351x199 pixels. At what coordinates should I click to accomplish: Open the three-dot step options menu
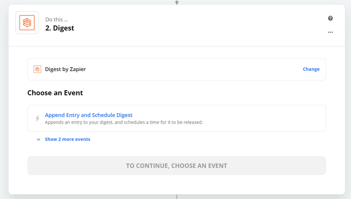point(330,32)
